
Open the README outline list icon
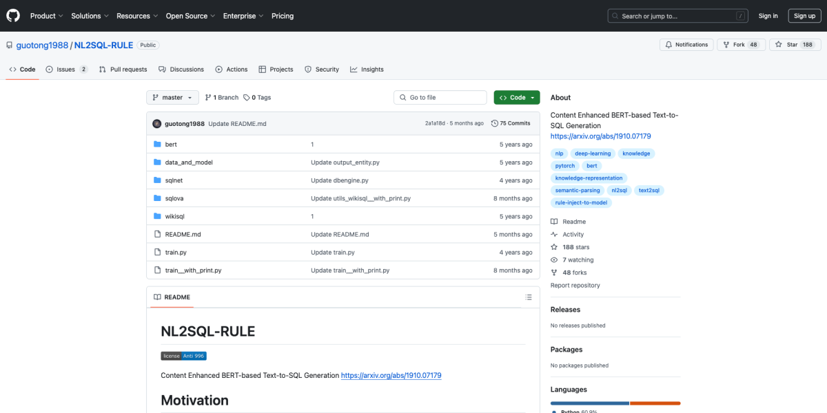click(529, 297)
